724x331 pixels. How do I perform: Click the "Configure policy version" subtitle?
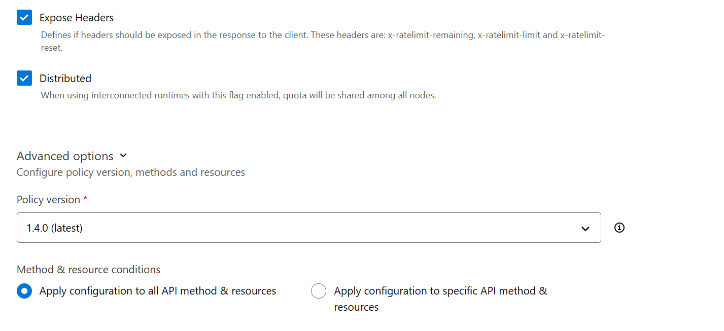[131, 172]
